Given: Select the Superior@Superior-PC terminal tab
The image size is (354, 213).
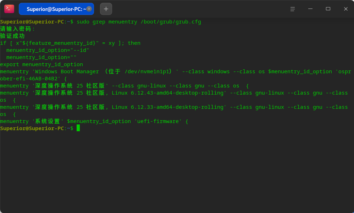Looking at the screenshot, I should point(56,9).
